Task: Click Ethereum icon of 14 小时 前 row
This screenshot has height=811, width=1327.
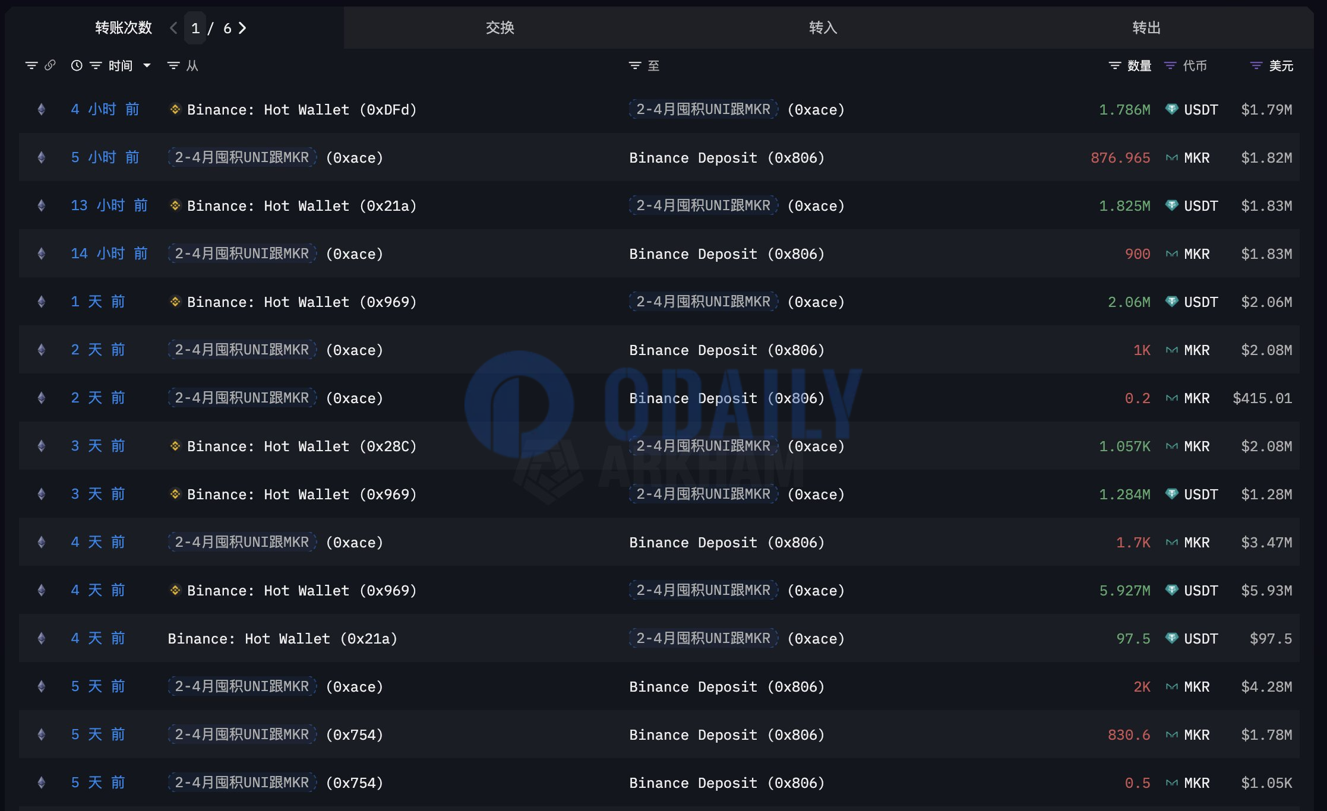Action: (41, 254)
